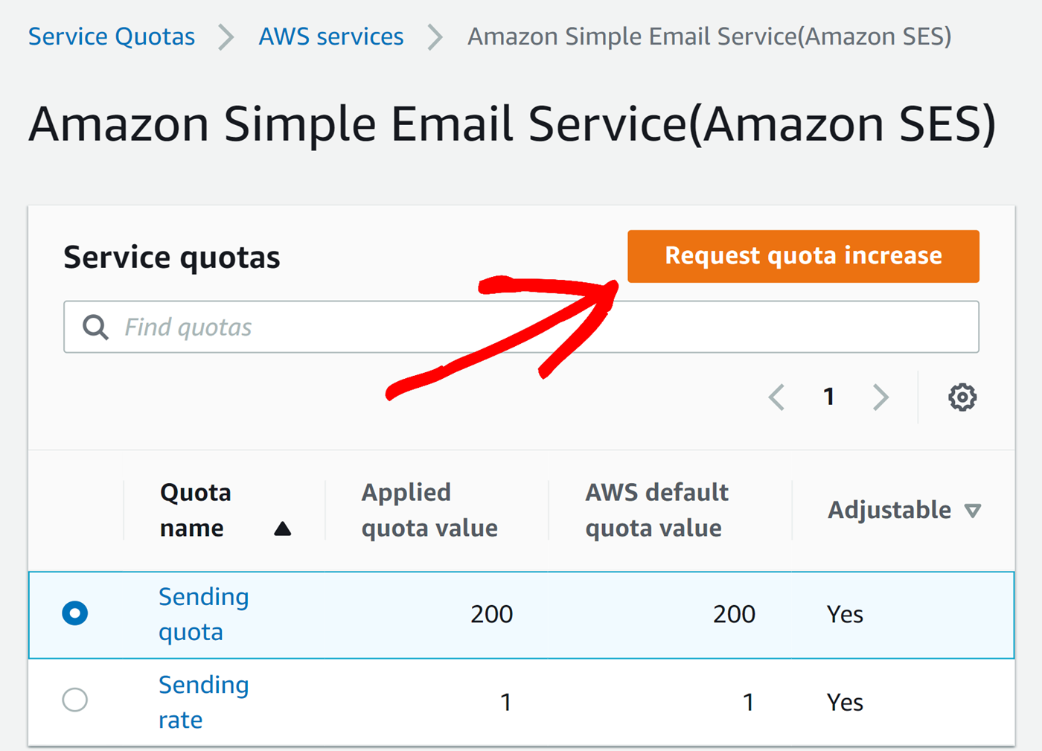Viewport: 1042px width, 751px height.
Task: Open AWS services from the breadcrumb trail
Action: point(330,36)
